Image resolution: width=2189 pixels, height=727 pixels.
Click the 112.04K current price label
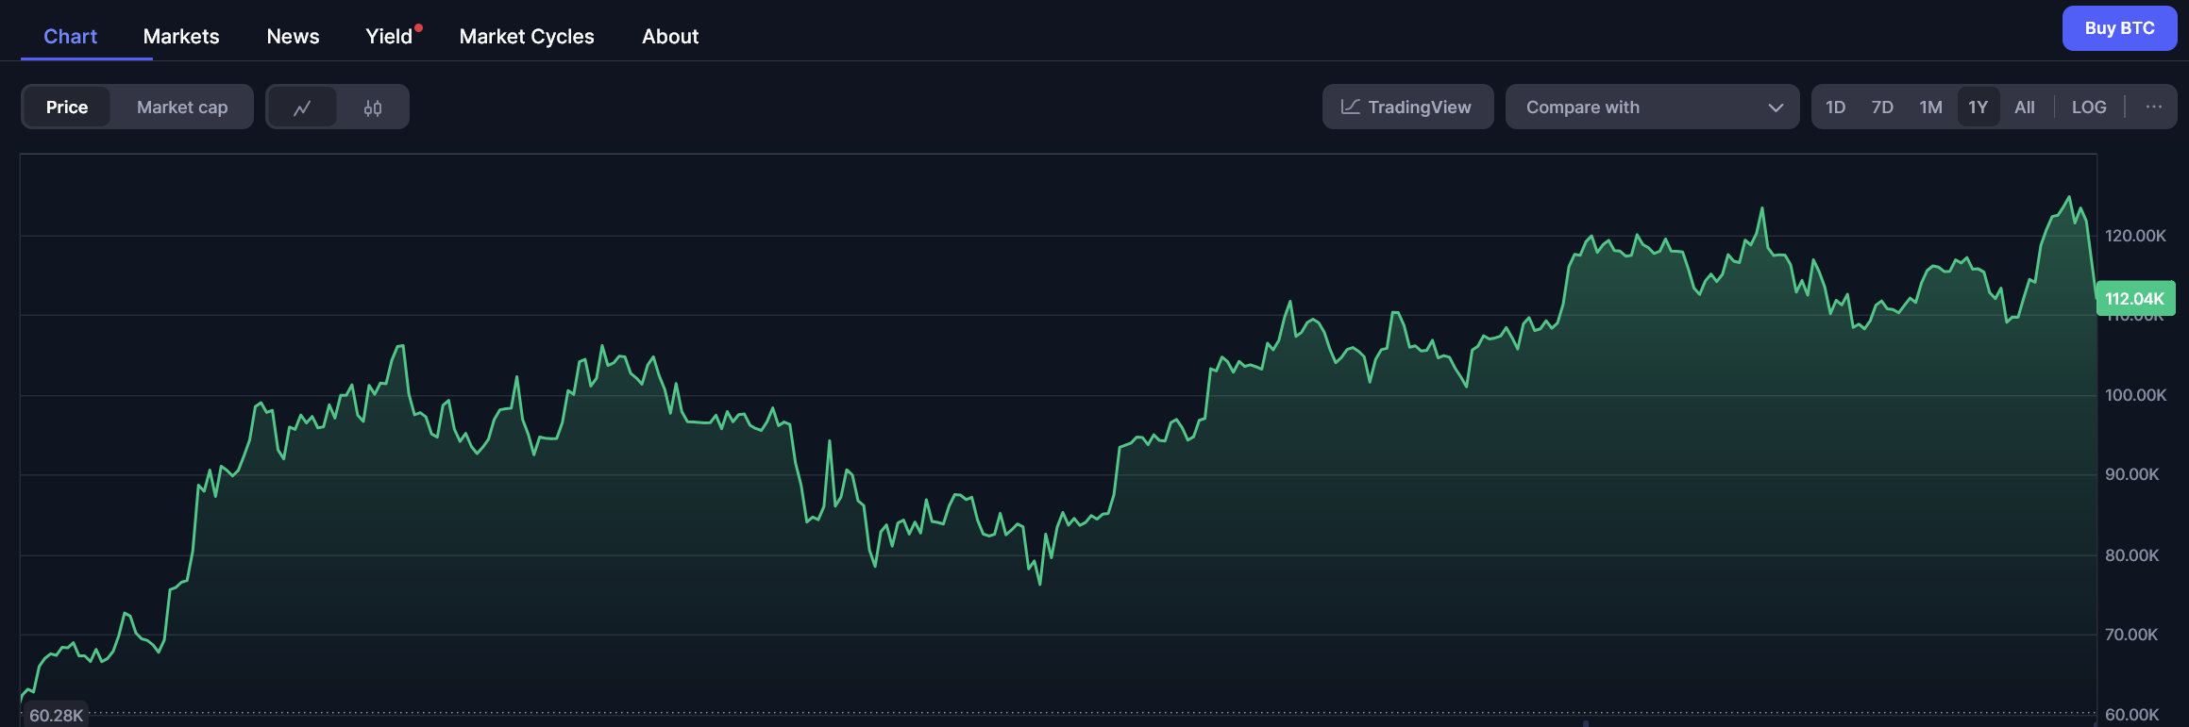(2135, 299)
